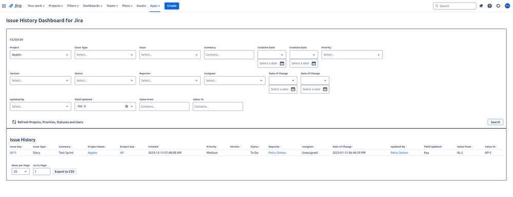Clear all Field Updated selections
513x197 pixels.
pyautogui.click(x=127, y=106)
